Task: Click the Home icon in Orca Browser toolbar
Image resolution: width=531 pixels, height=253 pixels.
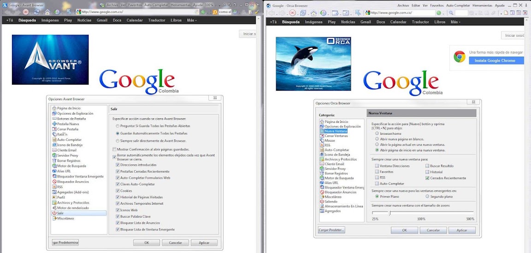Action: point(314,13)
